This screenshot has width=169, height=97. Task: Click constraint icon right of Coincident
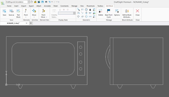pos(82,10)
